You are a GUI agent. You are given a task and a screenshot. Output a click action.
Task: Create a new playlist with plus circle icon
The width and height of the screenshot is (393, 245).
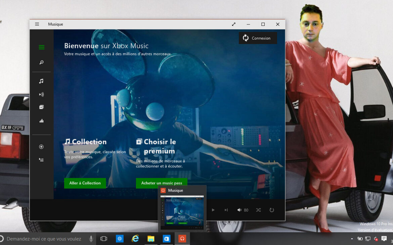(x=41, y=147)
